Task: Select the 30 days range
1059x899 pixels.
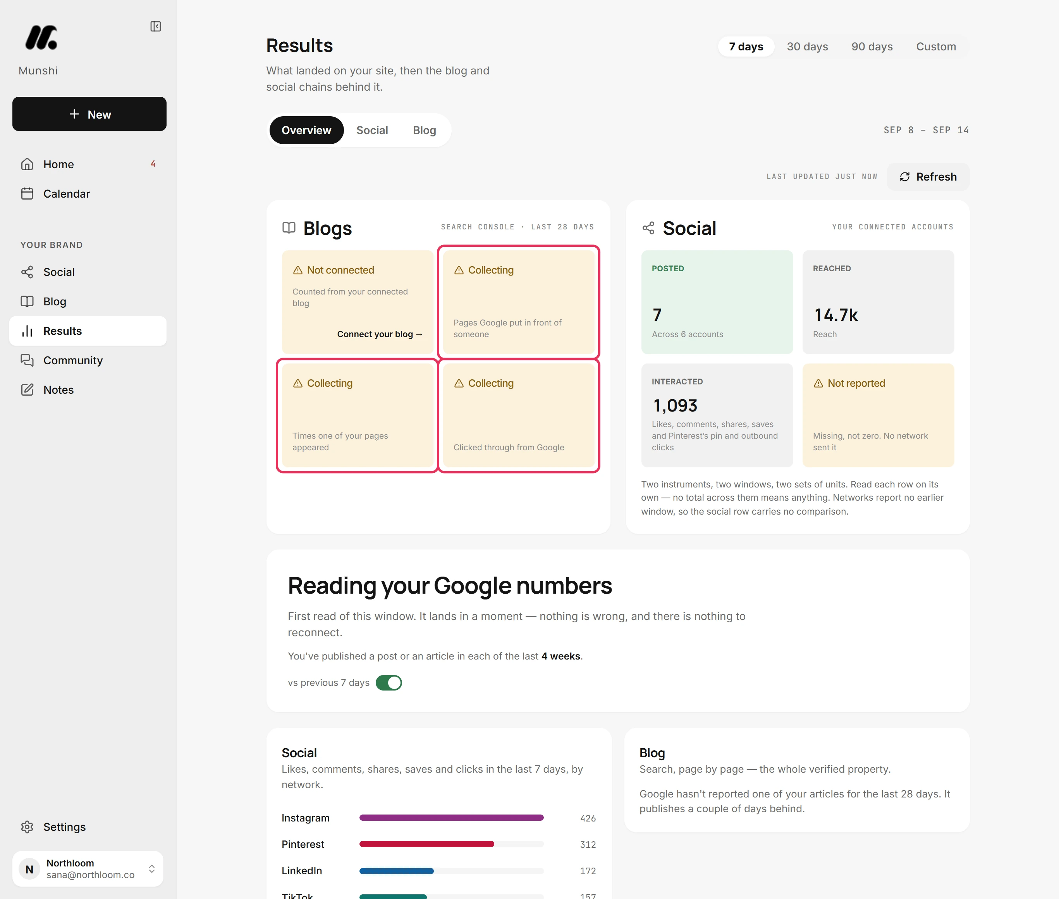Action: point(807,46)
